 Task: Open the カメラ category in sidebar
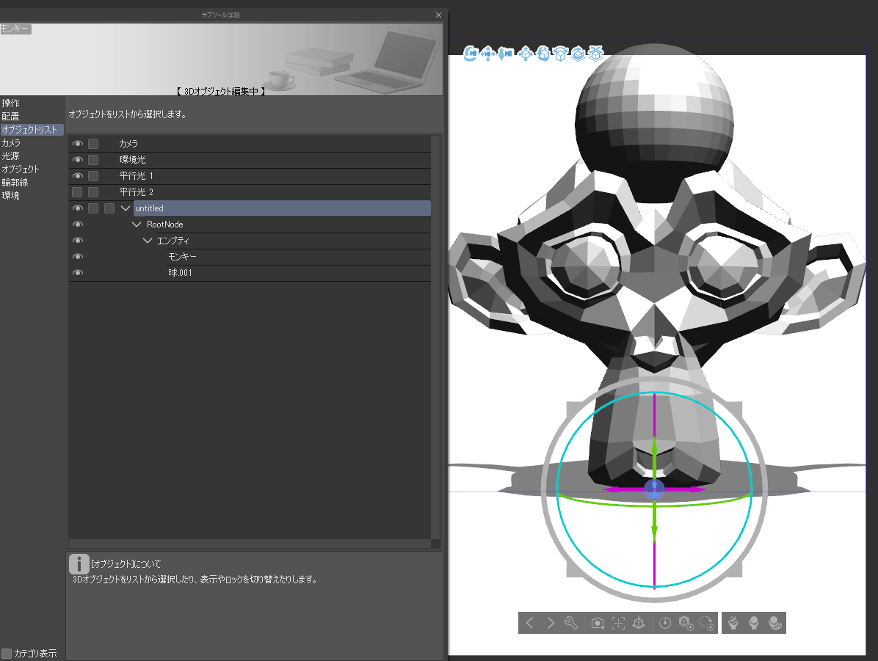click(11, 143)
